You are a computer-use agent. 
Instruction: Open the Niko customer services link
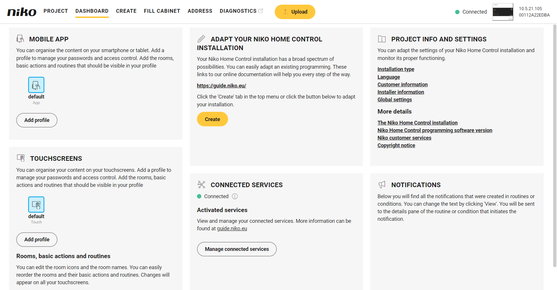click(x=404, y=138)
